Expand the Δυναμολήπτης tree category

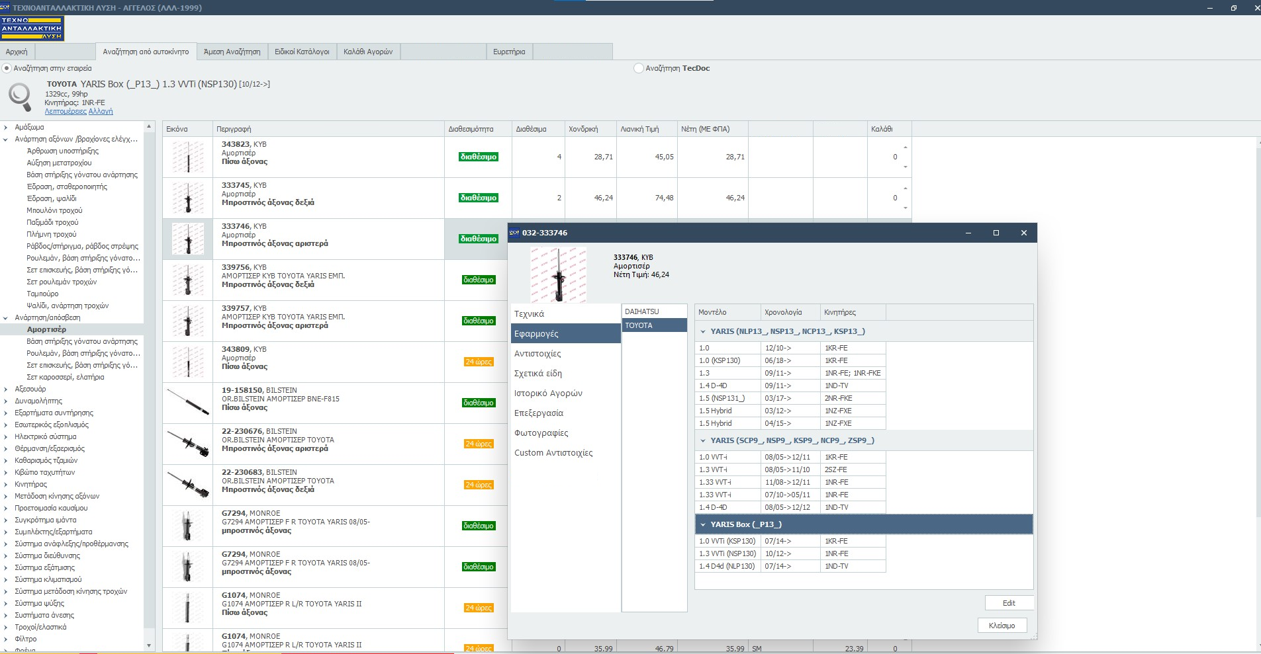tap(6, 401)
